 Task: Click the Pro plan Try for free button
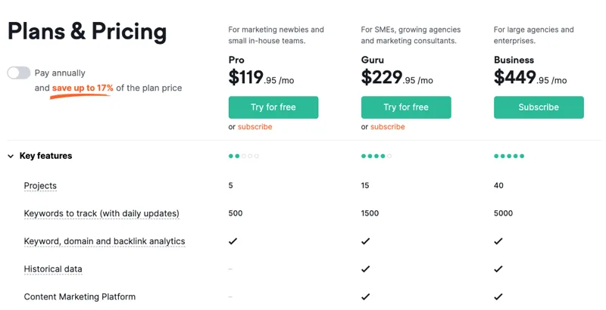coord(273,107)
